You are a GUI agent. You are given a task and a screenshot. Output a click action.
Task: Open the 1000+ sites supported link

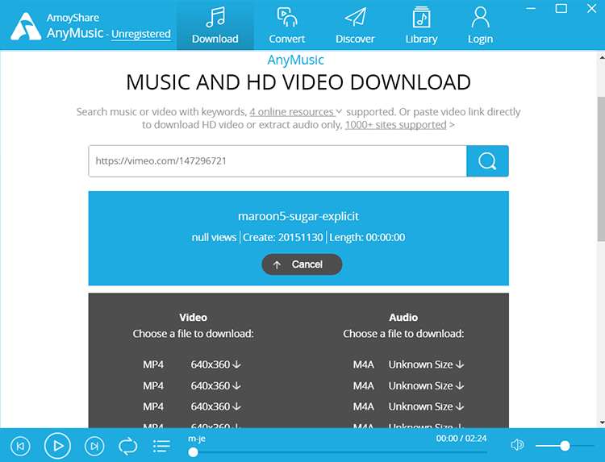395,125
